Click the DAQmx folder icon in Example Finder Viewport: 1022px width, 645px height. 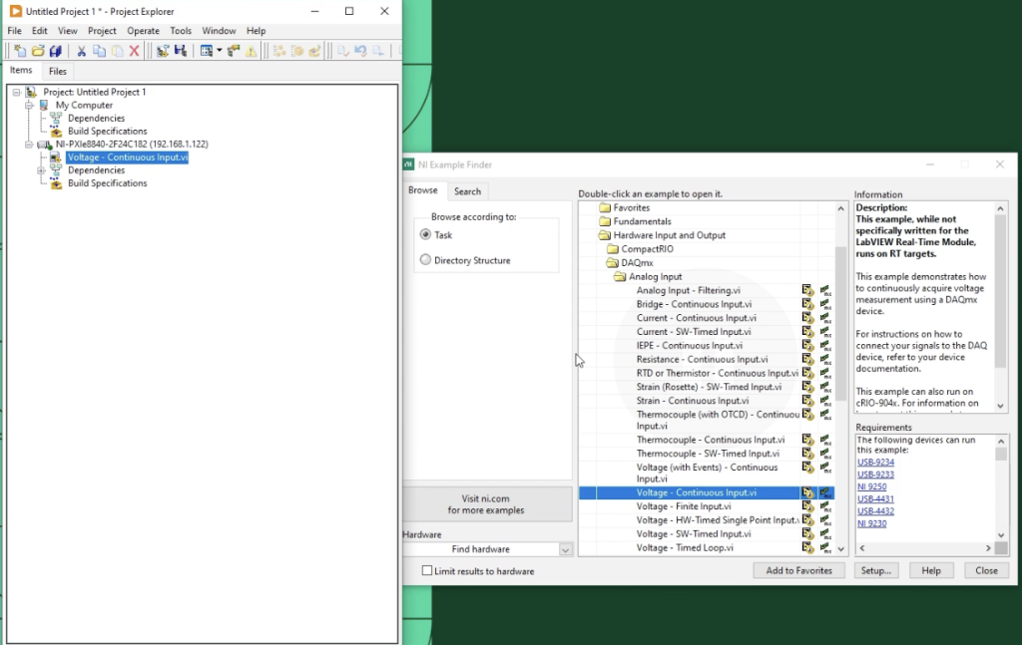tap(612, 263)
